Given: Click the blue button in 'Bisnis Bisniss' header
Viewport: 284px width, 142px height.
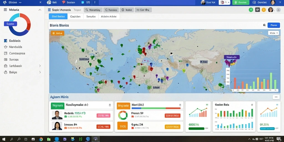Looking at the screenshot, I should 274,25.
